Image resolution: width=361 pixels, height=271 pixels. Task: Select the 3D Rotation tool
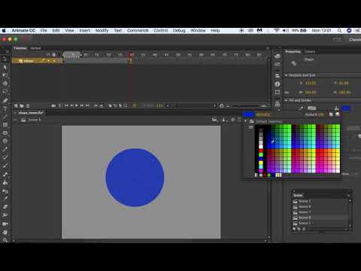(5, 84)
